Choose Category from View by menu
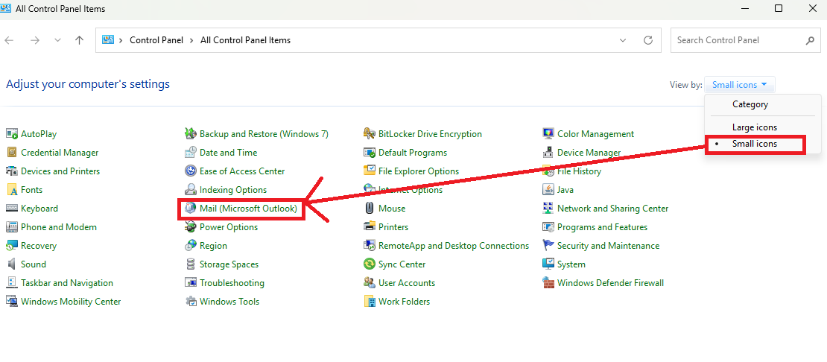This screenshot has height=362, width=827. click(x=750, y=104)
